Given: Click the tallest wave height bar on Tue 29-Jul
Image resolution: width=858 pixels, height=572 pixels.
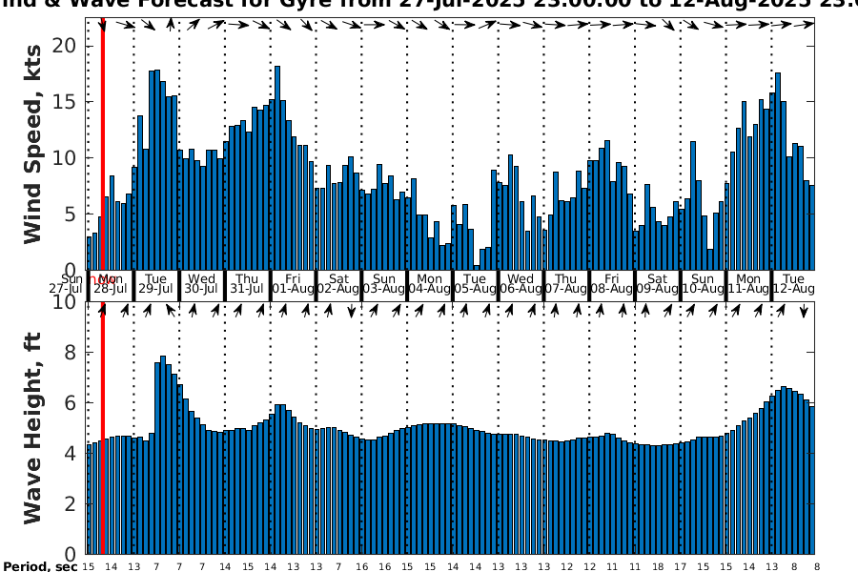Looking at the screenshot, I should [162, 455].
